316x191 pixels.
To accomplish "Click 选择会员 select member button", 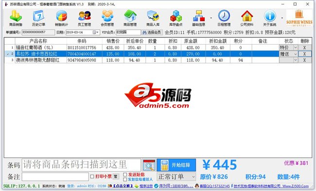I will (152, 32).
